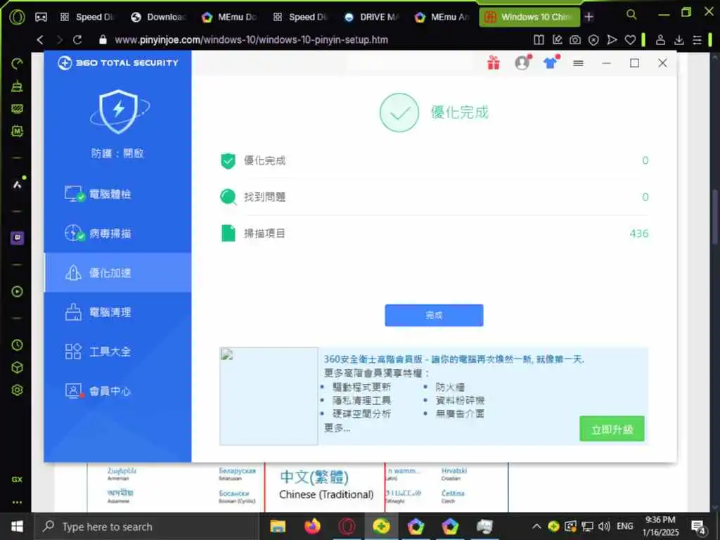Switch to Windows 10 Chinese tab

click(529, 17)
